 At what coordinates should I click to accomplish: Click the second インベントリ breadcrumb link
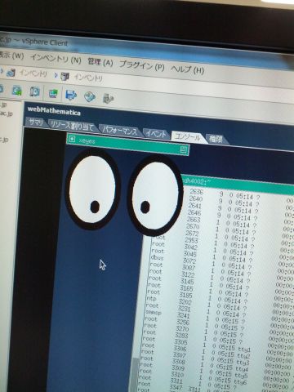[x=88, y=78]
